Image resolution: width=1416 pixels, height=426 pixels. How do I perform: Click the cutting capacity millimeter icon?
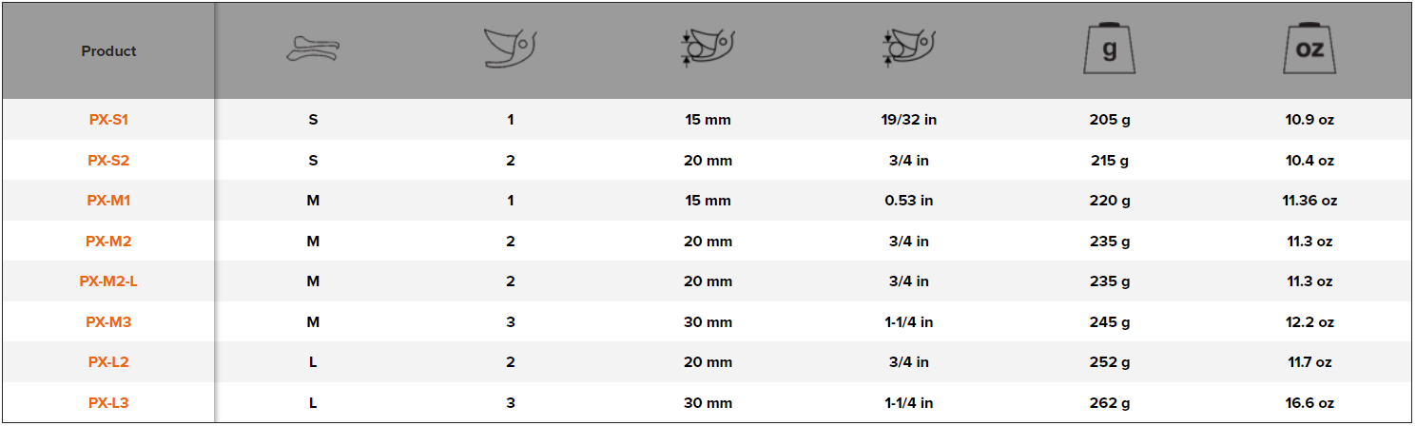pos(708,49)
